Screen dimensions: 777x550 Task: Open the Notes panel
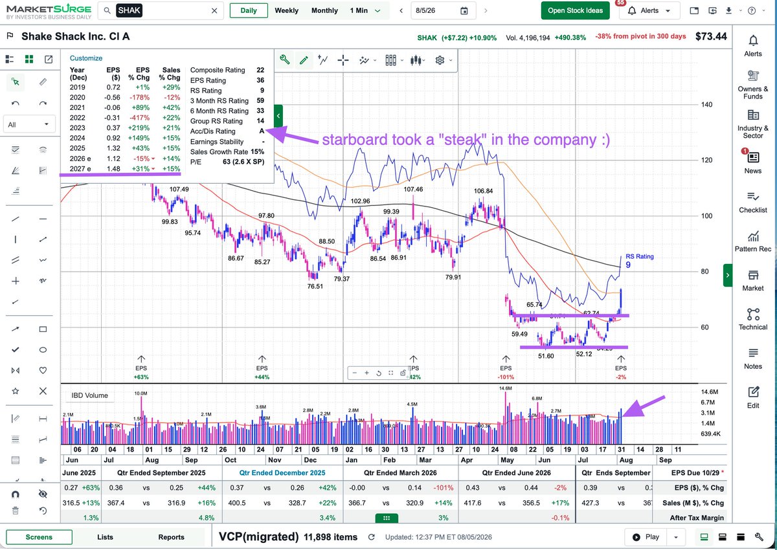[x=753, y=357]
